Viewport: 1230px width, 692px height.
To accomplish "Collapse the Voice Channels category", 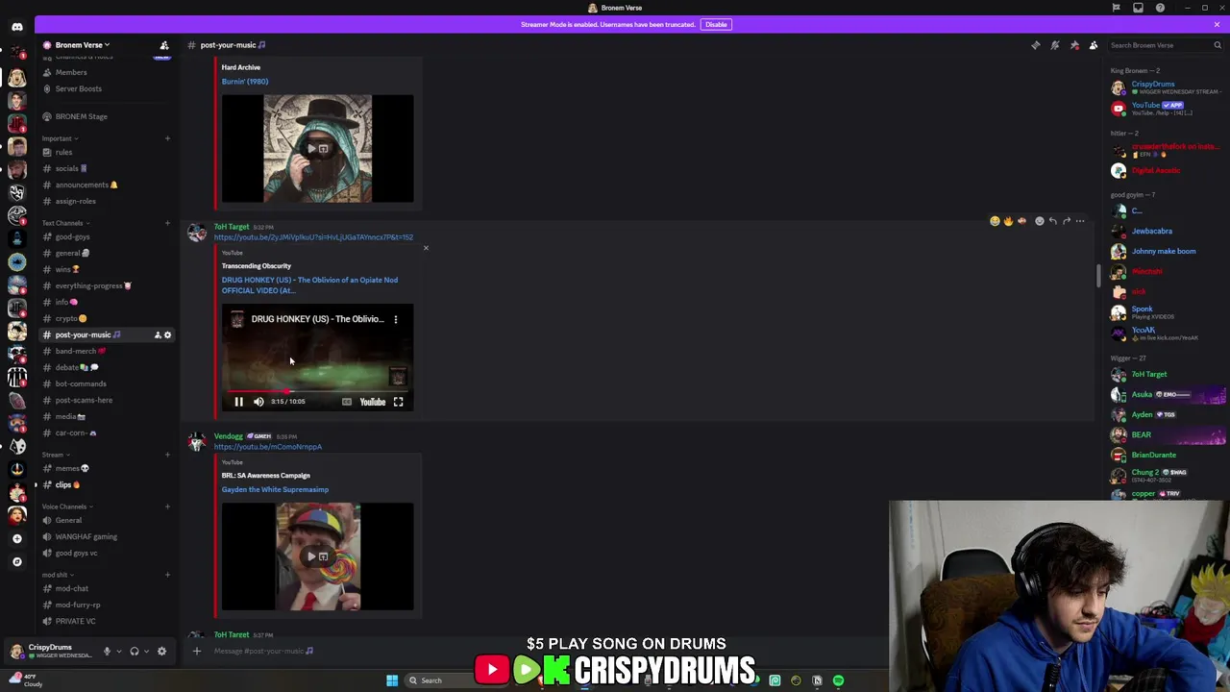I will tap(66, 507).
